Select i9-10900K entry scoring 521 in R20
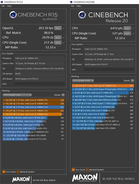The height and width of the screenshot is (184, 139). (103, 86)
